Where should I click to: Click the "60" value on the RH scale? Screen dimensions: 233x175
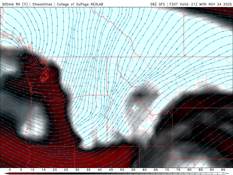click(144, 170)
